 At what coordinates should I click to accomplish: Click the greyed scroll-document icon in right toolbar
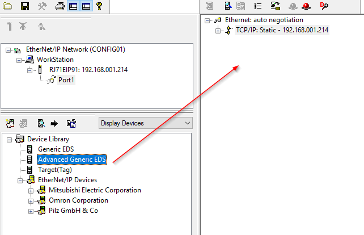(210, 6)
